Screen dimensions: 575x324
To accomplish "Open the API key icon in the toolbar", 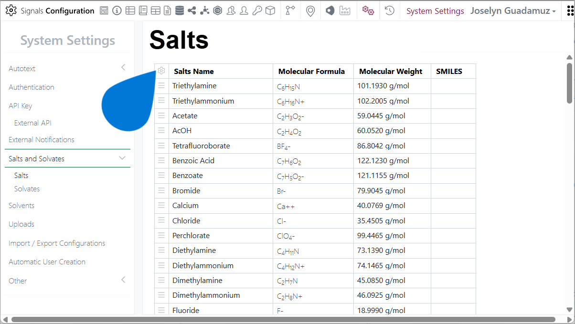I will click(257, 10).
